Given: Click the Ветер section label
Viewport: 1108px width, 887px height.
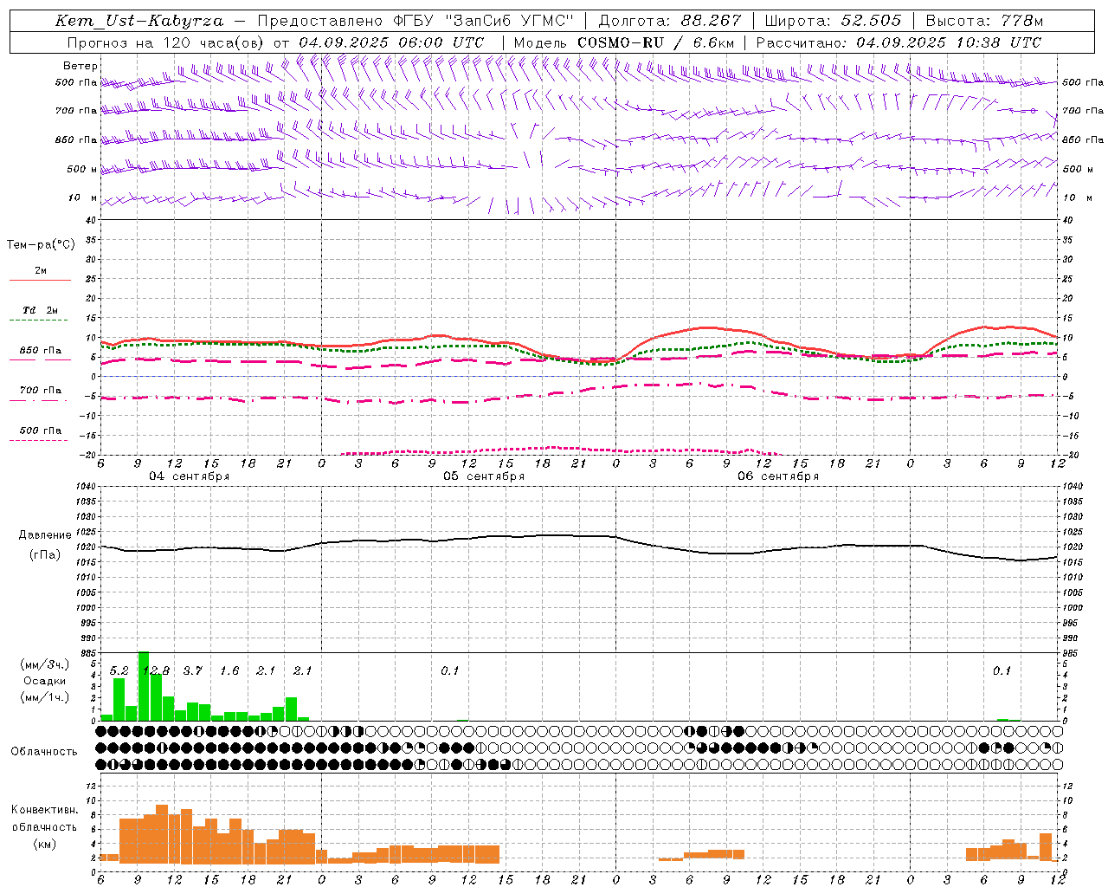Looking at the screenshot, I should click(x=81, y=66).
